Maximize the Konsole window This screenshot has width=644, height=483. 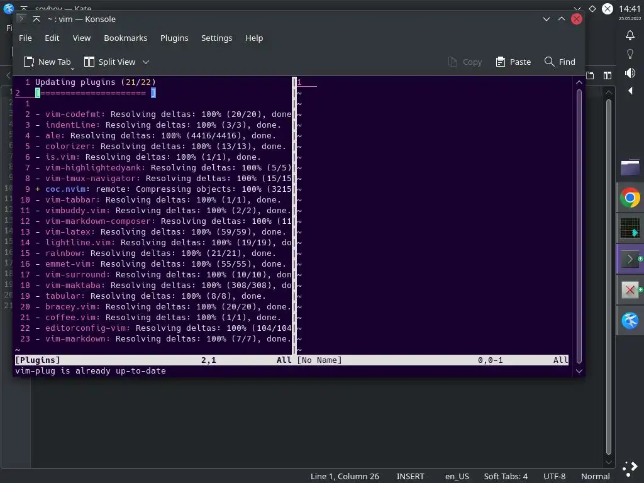tap(562, 19)
